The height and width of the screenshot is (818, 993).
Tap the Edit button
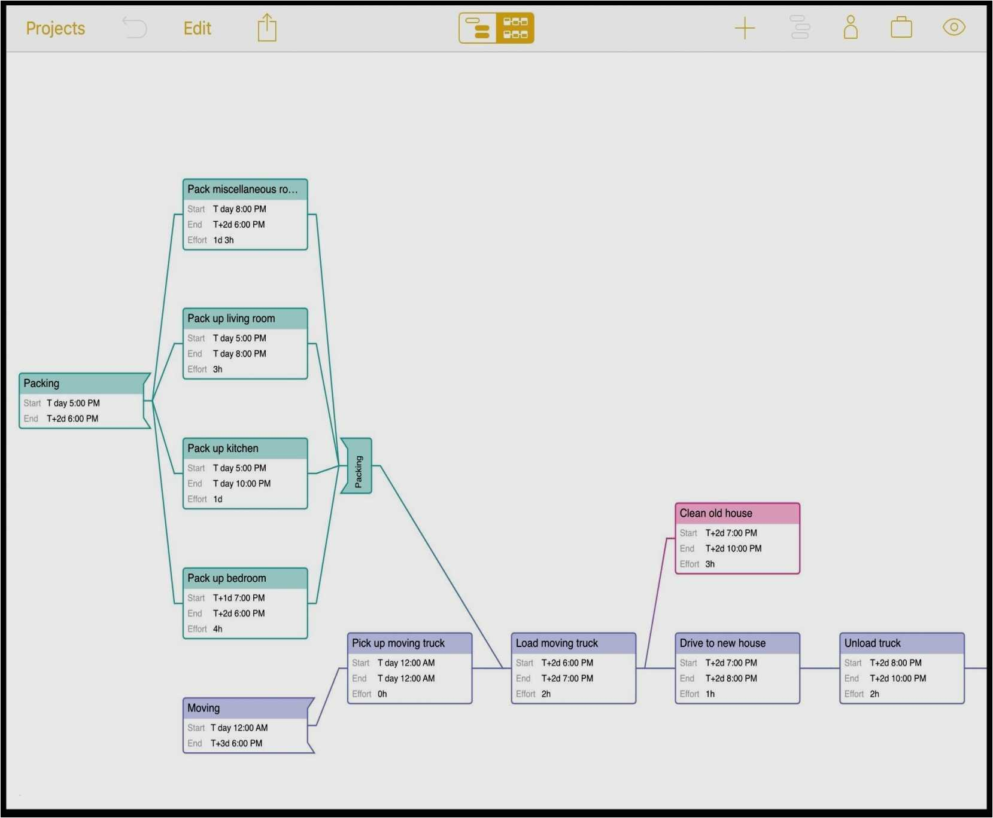(197, 28)
